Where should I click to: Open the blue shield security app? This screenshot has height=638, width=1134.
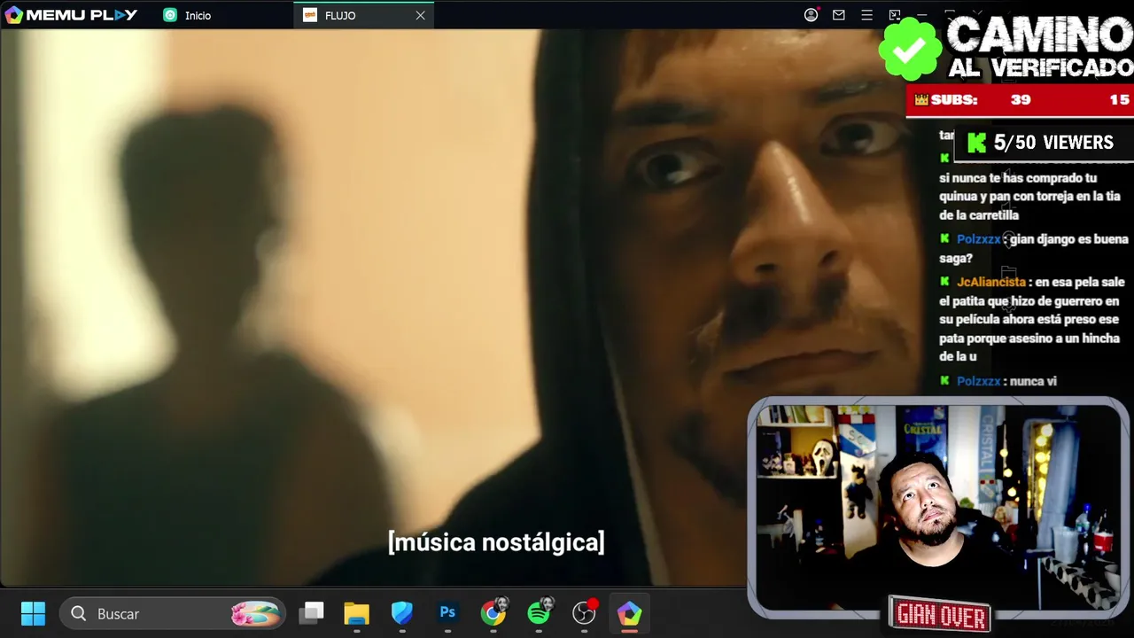tap(402, 613)
